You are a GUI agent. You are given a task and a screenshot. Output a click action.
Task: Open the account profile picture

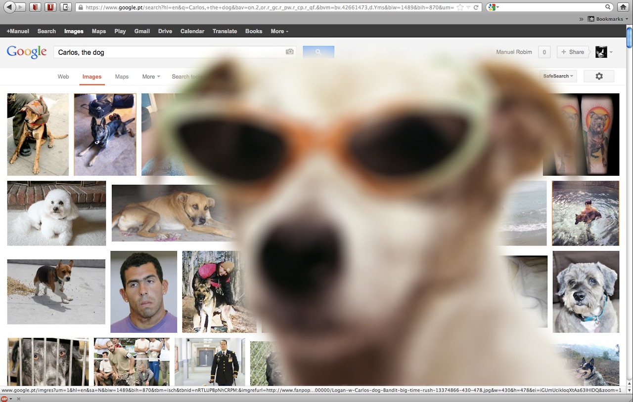click(x=601, y=52)
